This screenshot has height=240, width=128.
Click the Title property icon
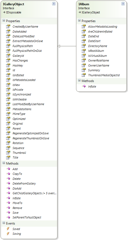click(8, 157)
